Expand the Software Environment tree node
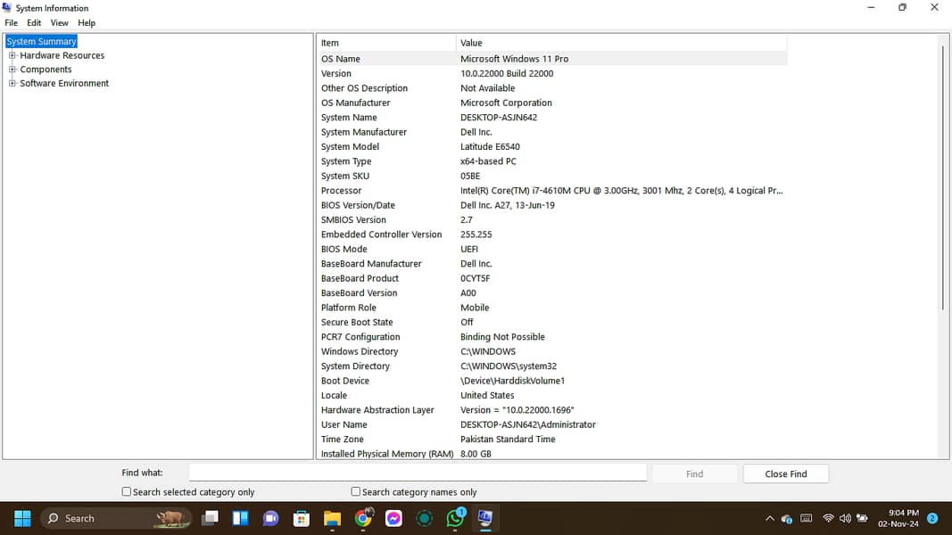Viewport: 952px width, 535px height. tap(12, 84)
